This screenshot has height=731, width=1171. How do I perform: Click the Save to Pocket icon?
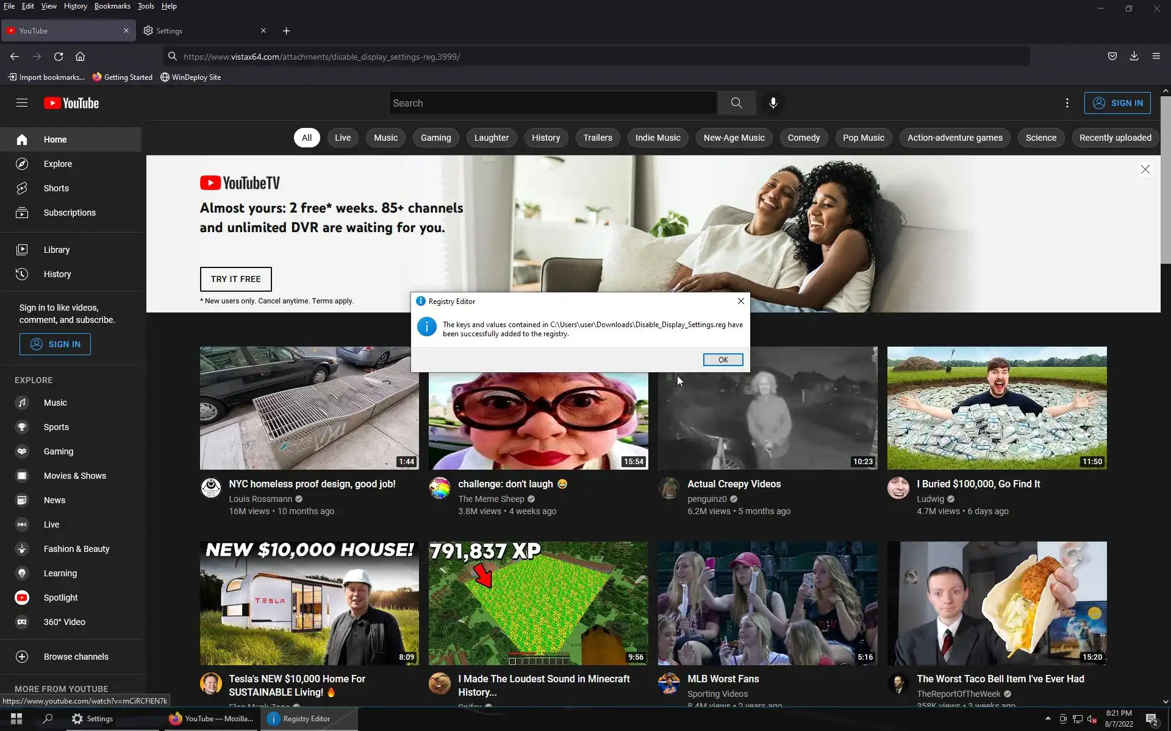[x=1112, y=56]
